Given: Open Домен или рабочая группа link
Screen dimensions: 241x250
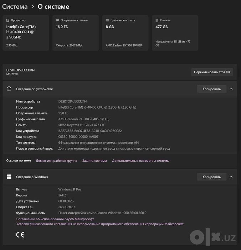Looking at the screenshot, I should tap(56, 161).
